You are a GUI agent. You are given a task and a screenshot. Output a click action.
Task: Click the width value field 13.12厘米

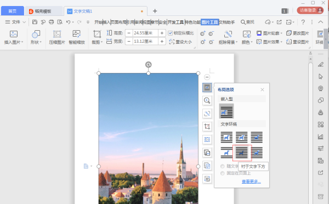tap(145, 41)
